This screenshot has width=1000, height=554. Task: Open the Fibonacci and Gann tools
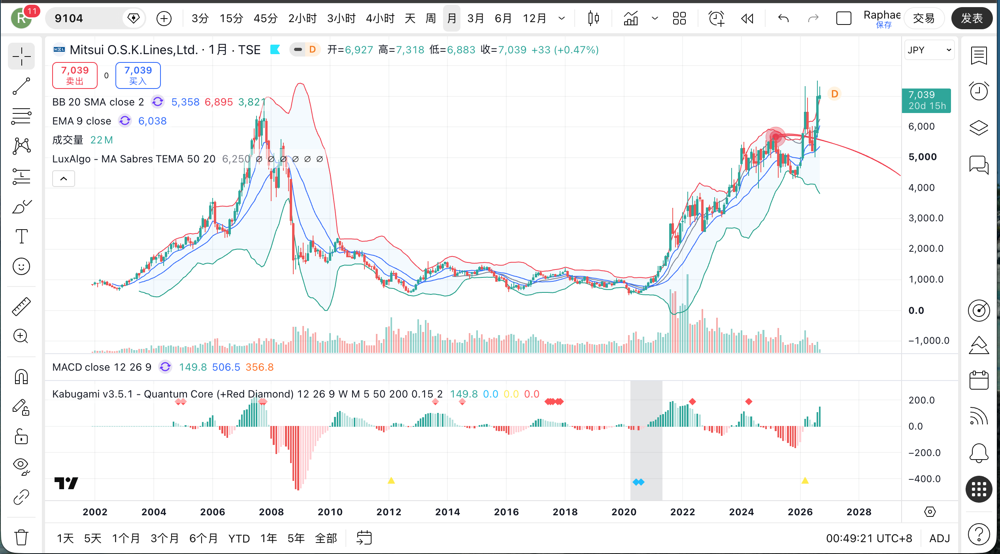click(x=21, y=116)
